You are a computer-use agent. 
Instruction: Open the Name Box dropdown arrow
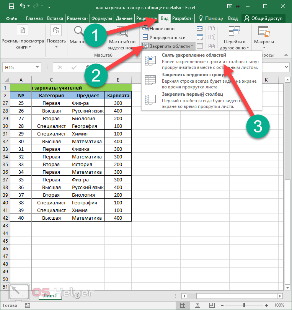(x=38, y=67)
